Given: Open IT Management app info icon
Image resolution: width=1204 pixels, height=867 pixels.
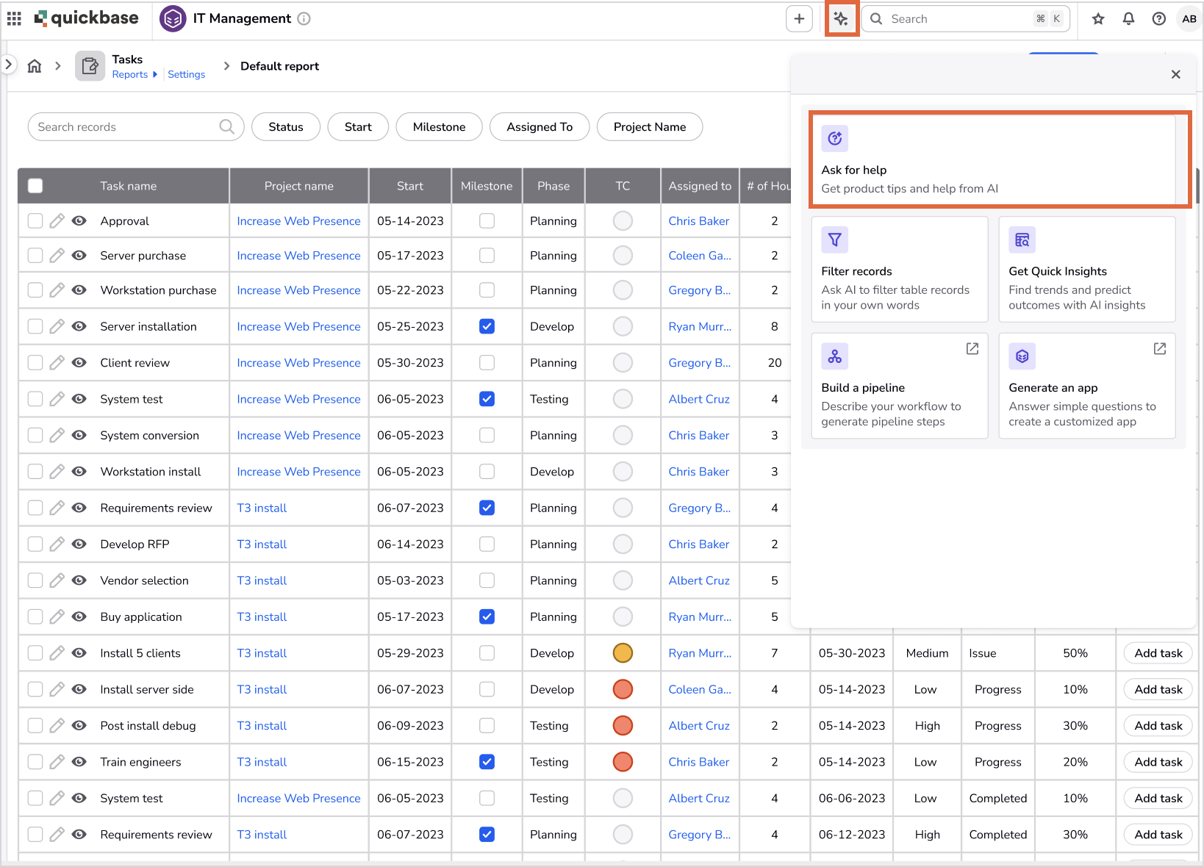Looking at the screenshot, I should pos(304,19).
